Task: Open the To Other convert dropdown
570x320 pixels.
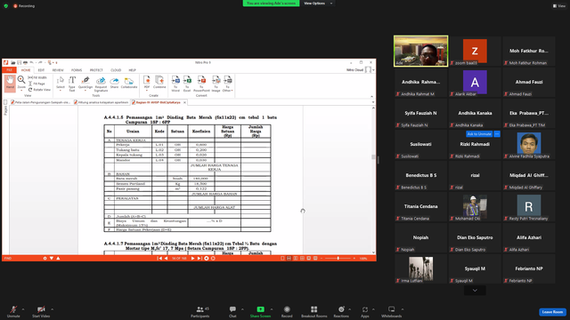Action: click(228, 84)
